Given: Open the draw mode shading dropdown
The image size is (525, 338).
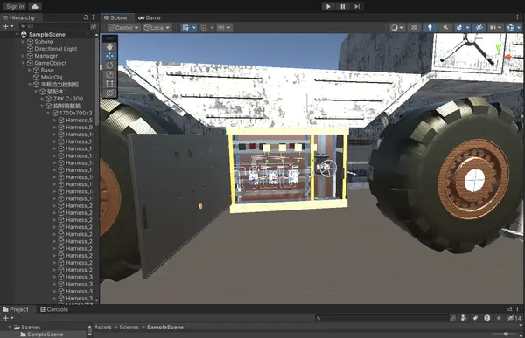Looking at the screenshot, I should point(396,28).
